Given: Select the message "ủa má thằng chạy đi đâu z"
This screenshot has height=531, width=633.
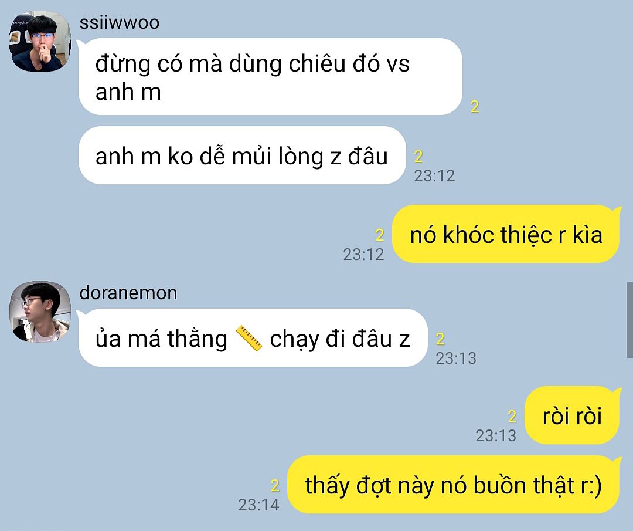Looking at the screenshot, I should [x=253, y=338].
